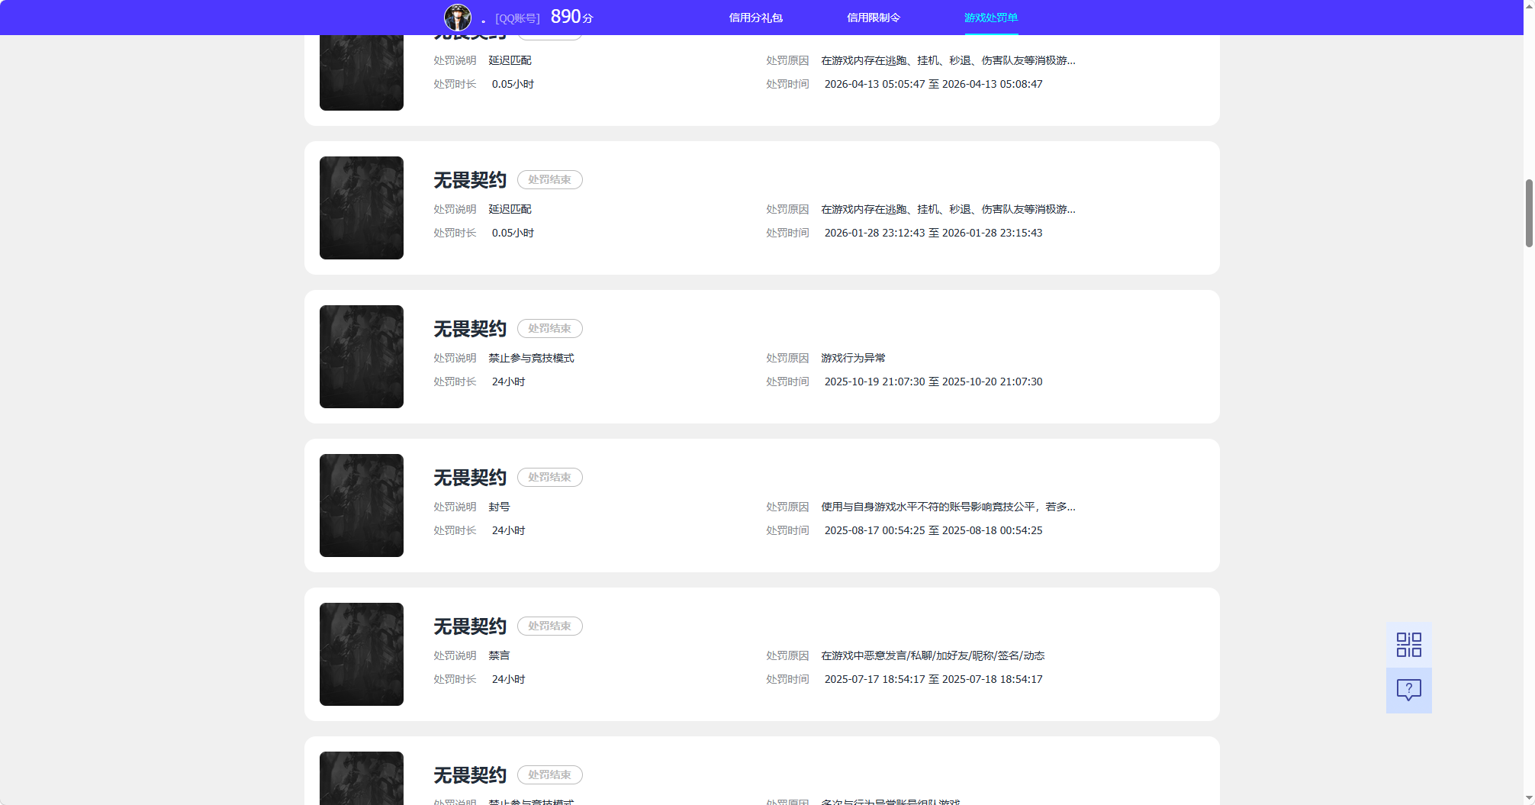Image resolution: width=1535 pixels, height=805 pixels.
Task: Click truncated reason in 2026-01-28 record
Action: click(x=948, y=209)
